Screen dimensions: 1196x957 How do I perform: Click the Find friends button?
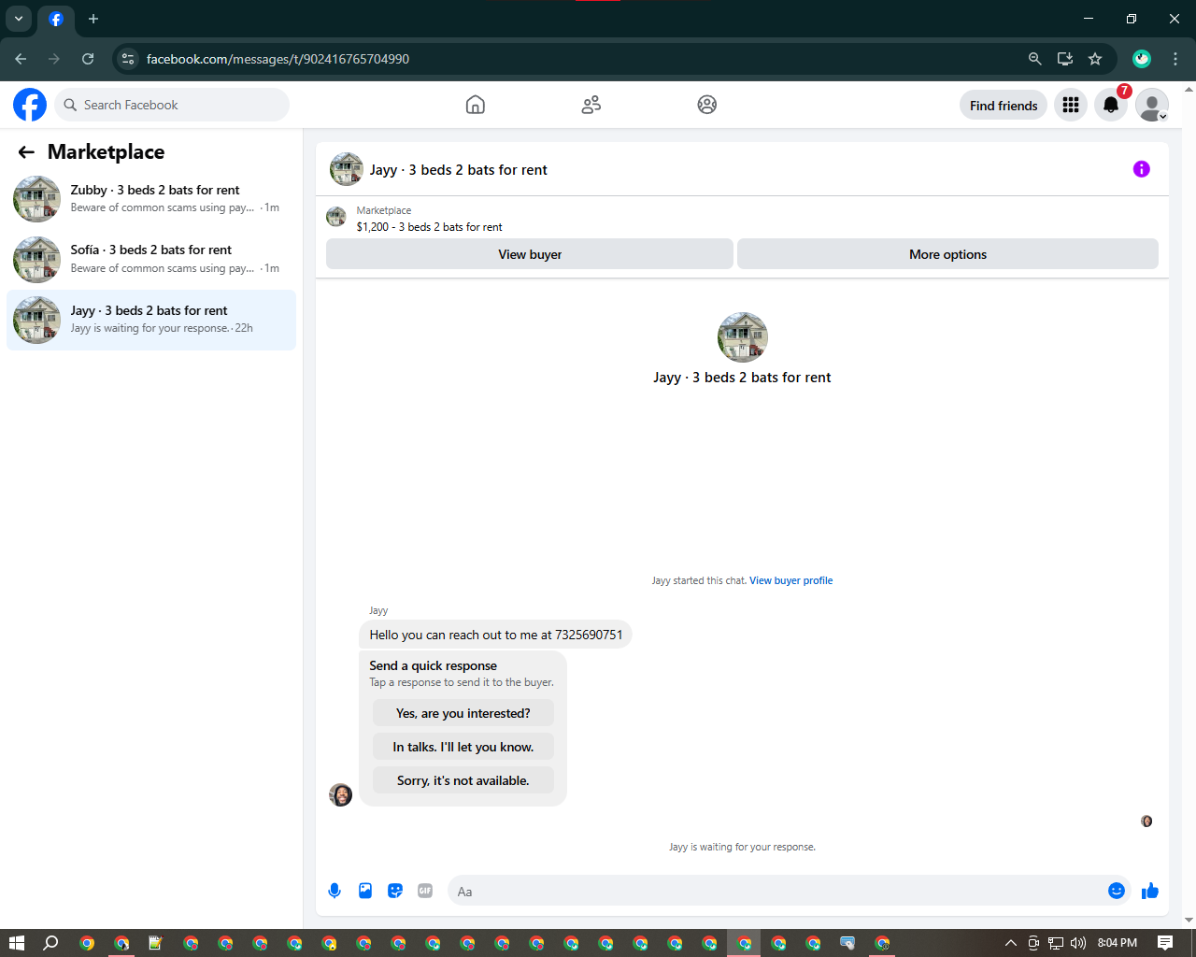click(x=1004, y=105)
